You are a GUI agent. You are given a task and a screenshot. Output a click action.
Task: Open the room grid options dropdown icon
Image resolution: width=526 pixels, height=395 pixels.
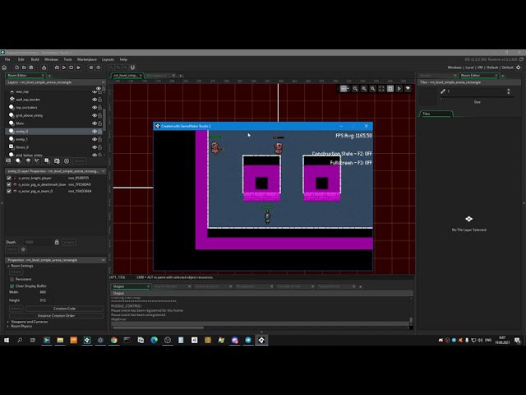click(344, 89)
